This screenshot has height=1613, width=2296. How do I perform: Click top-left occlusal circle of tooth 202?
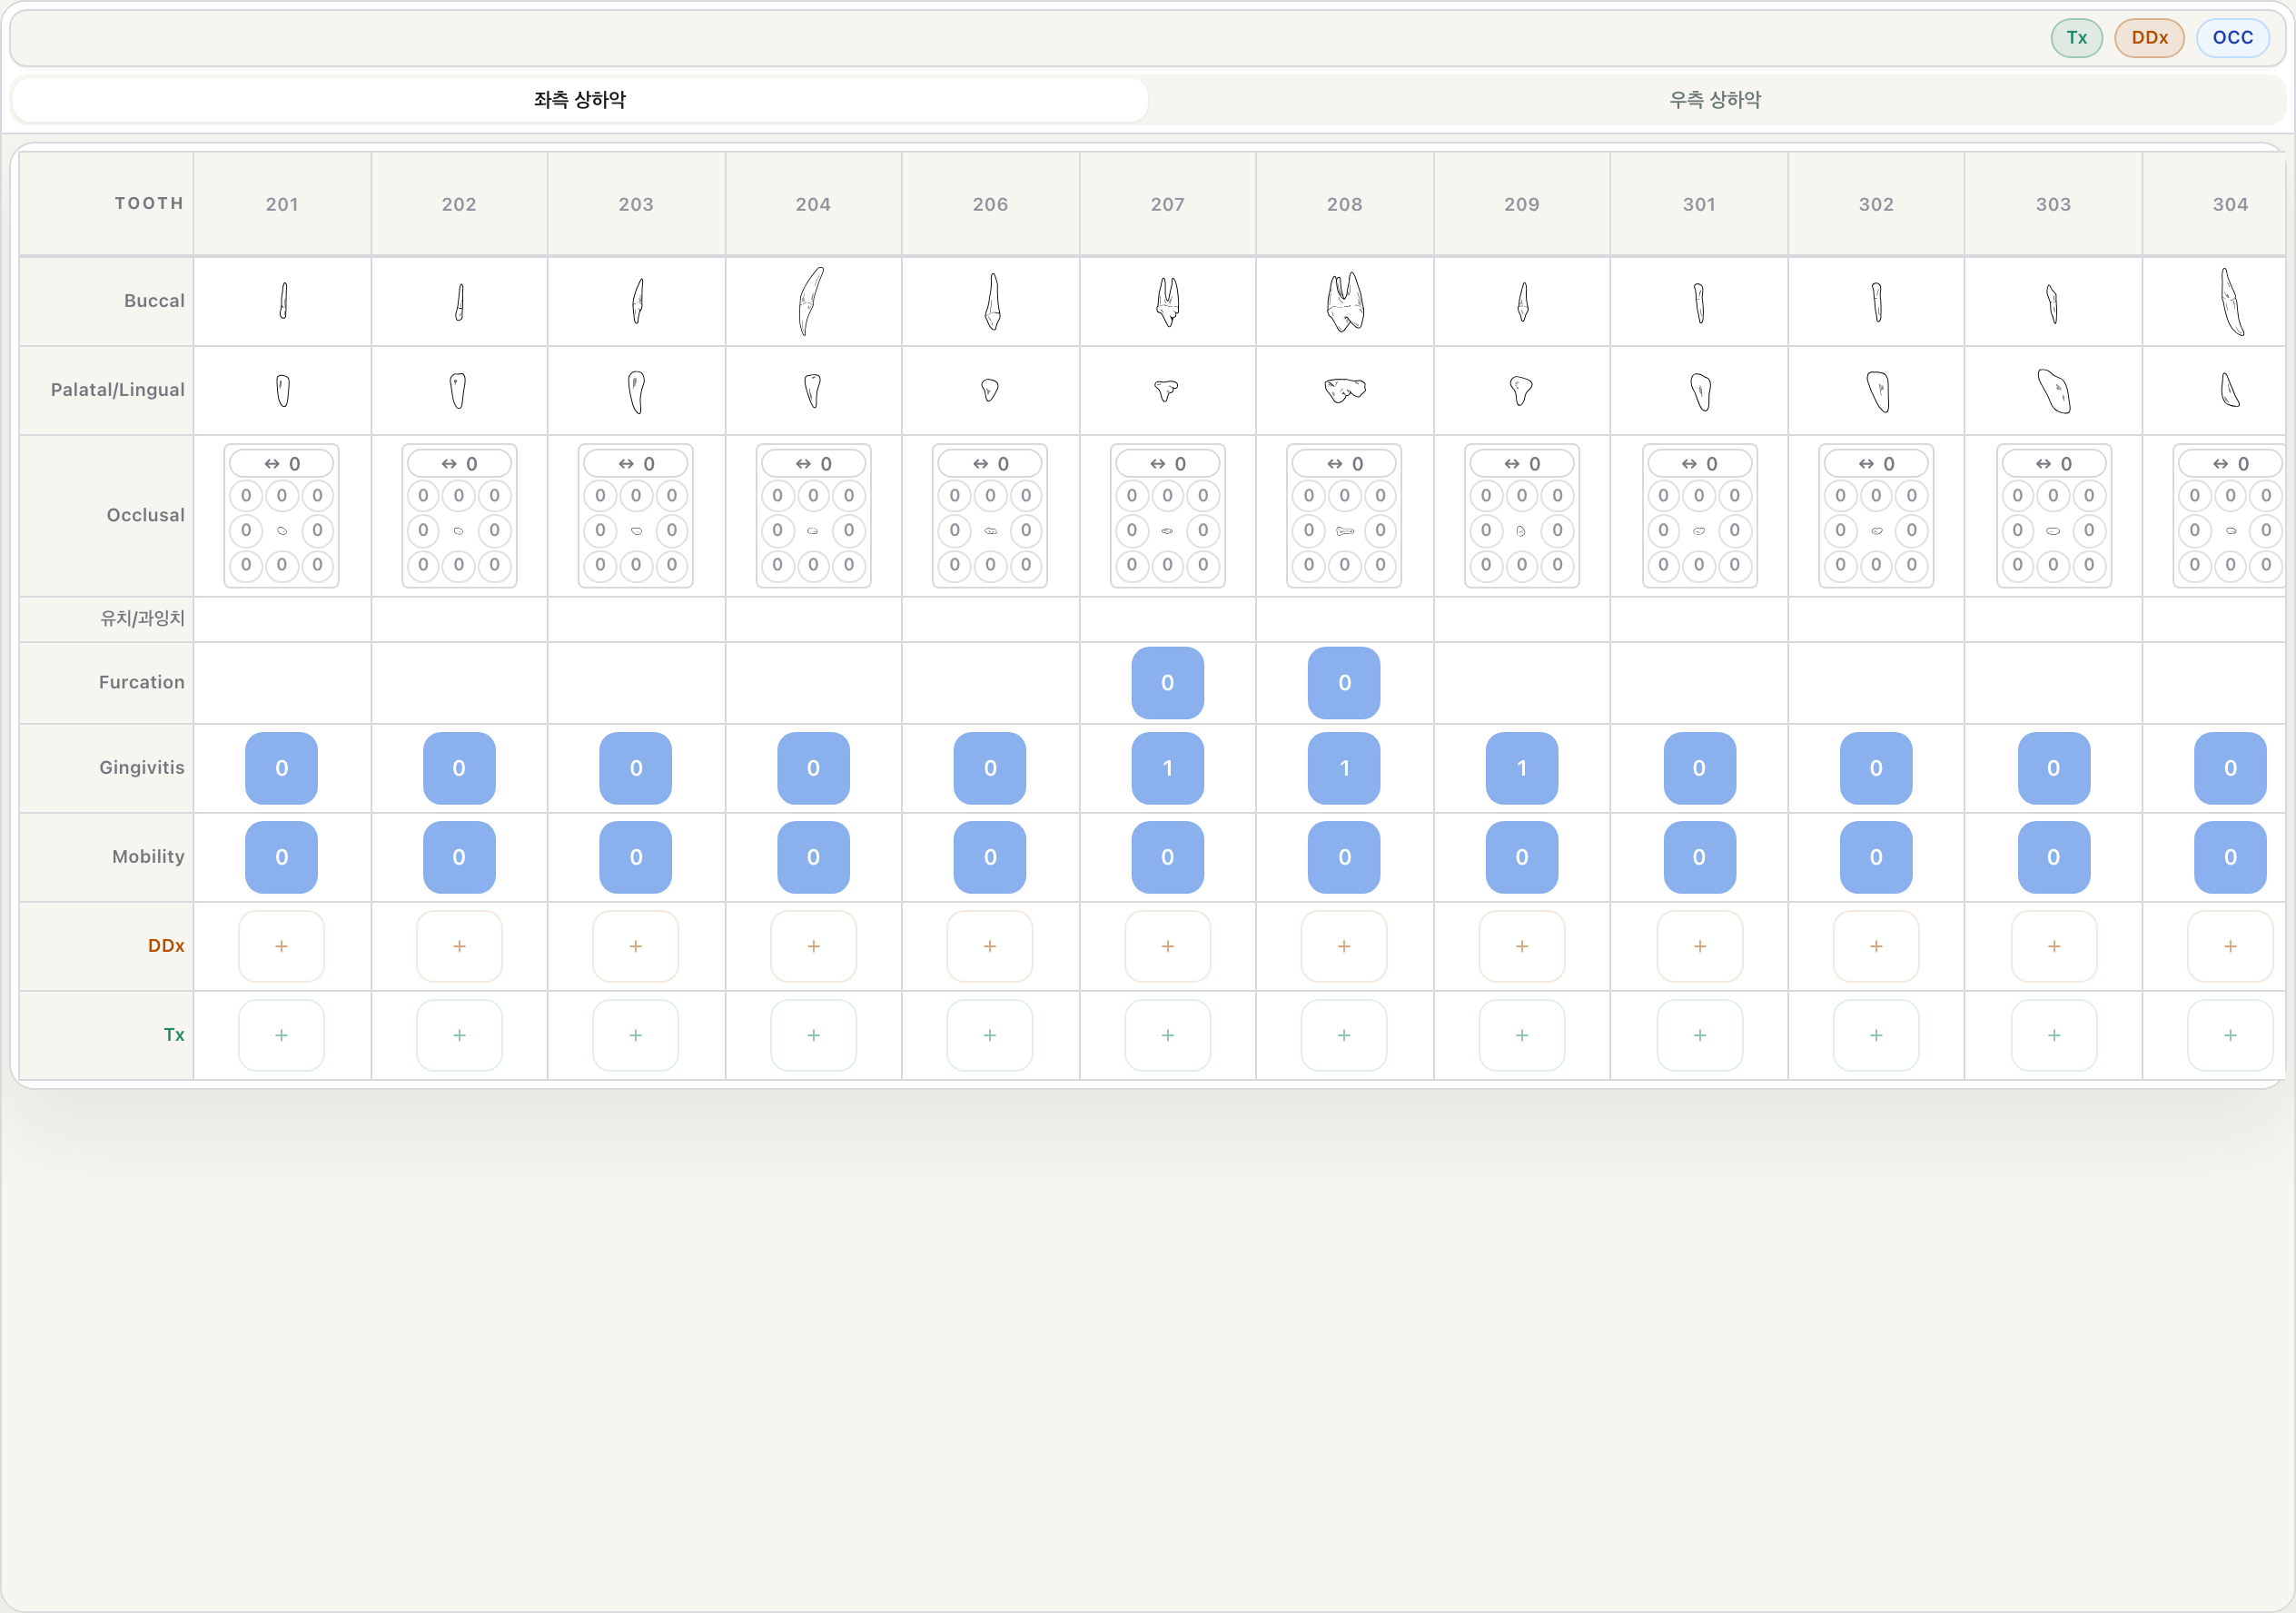point(423,496)
